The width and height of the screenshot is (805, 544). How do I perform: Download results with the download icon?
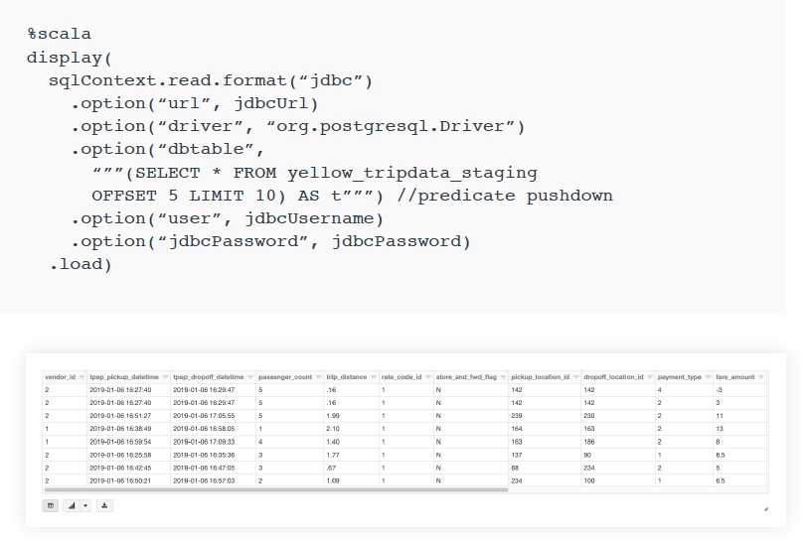[x=105, y=505]
